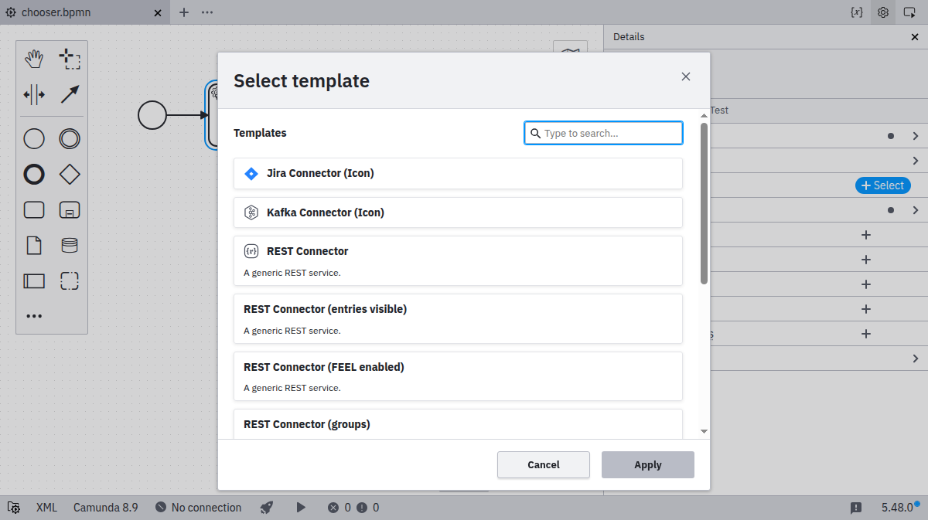
Task: Pick the collapsed subprocess shape
Action: [x=70, y=210]
